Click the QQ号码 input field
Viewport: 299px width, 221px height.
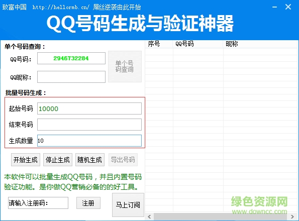tap(71, 58)
